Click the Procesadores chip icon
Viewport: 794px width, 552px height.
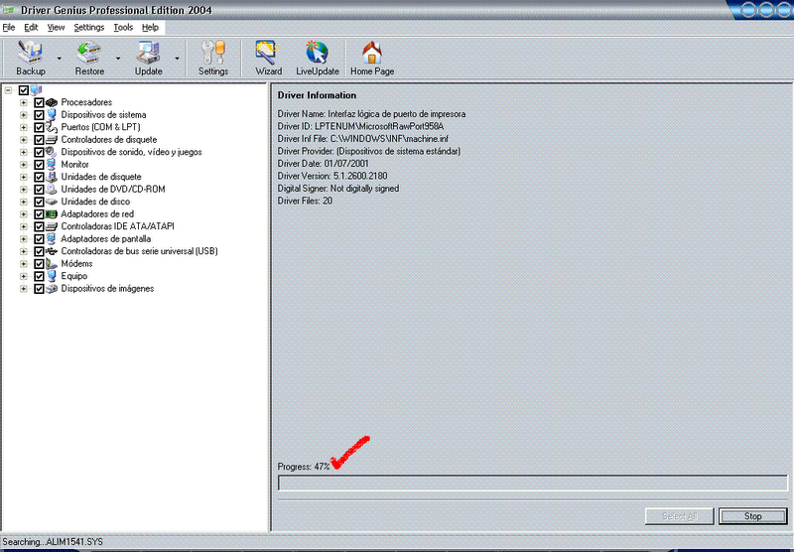coord(52,102)
